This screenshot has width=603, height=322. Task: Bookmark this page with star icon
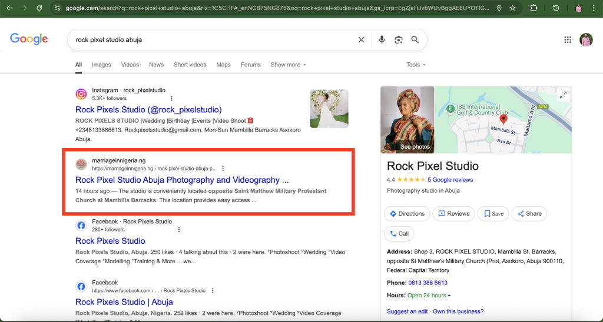(512, 8)
